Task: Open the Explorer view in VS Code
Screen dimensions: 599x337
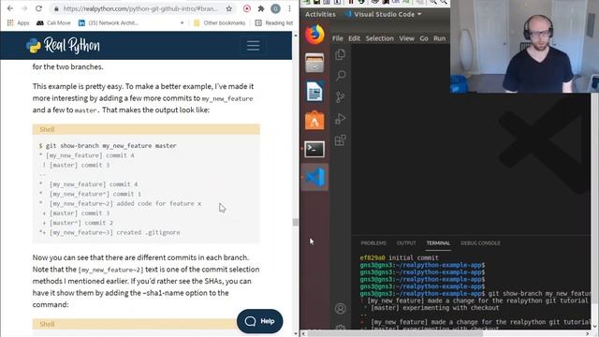Action: tap(341, 54)
